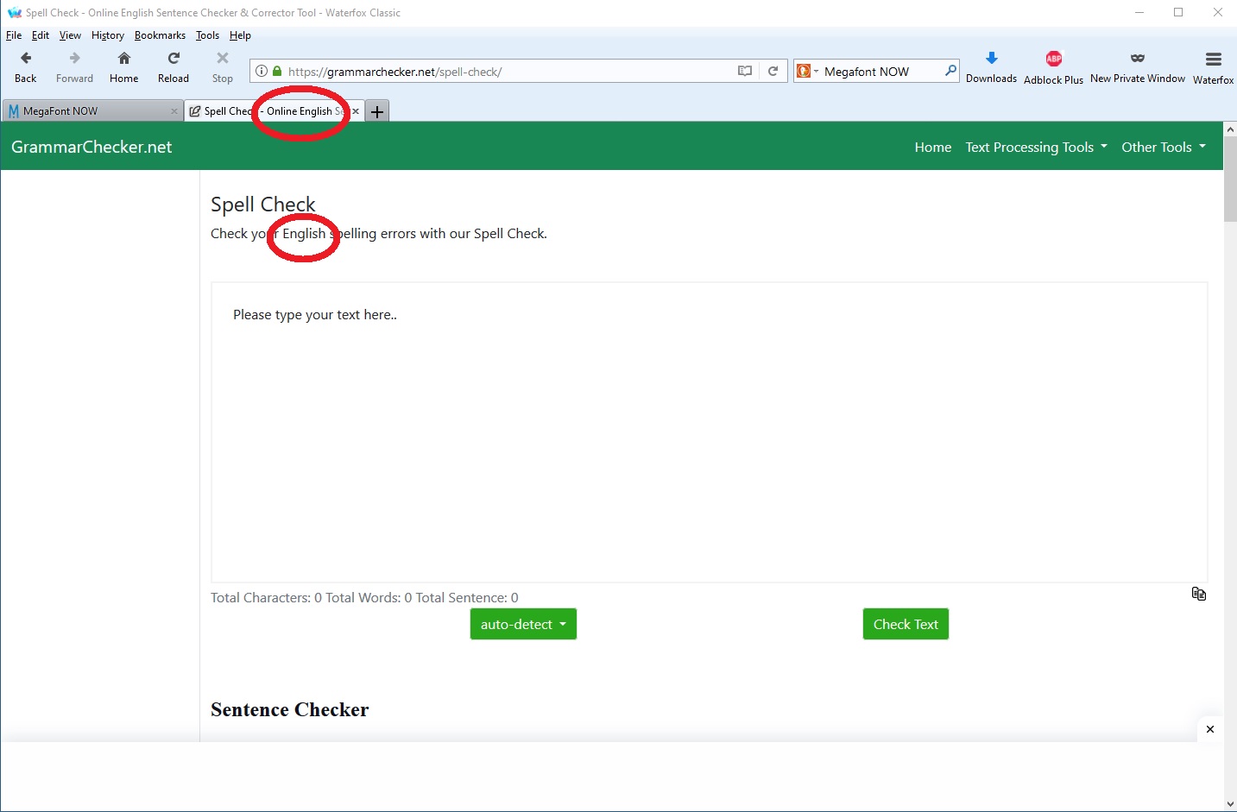Open a New Private Window
The height and width of the screenshot is (812, 1237).
pyautogui.click(x=1137, y=59)
